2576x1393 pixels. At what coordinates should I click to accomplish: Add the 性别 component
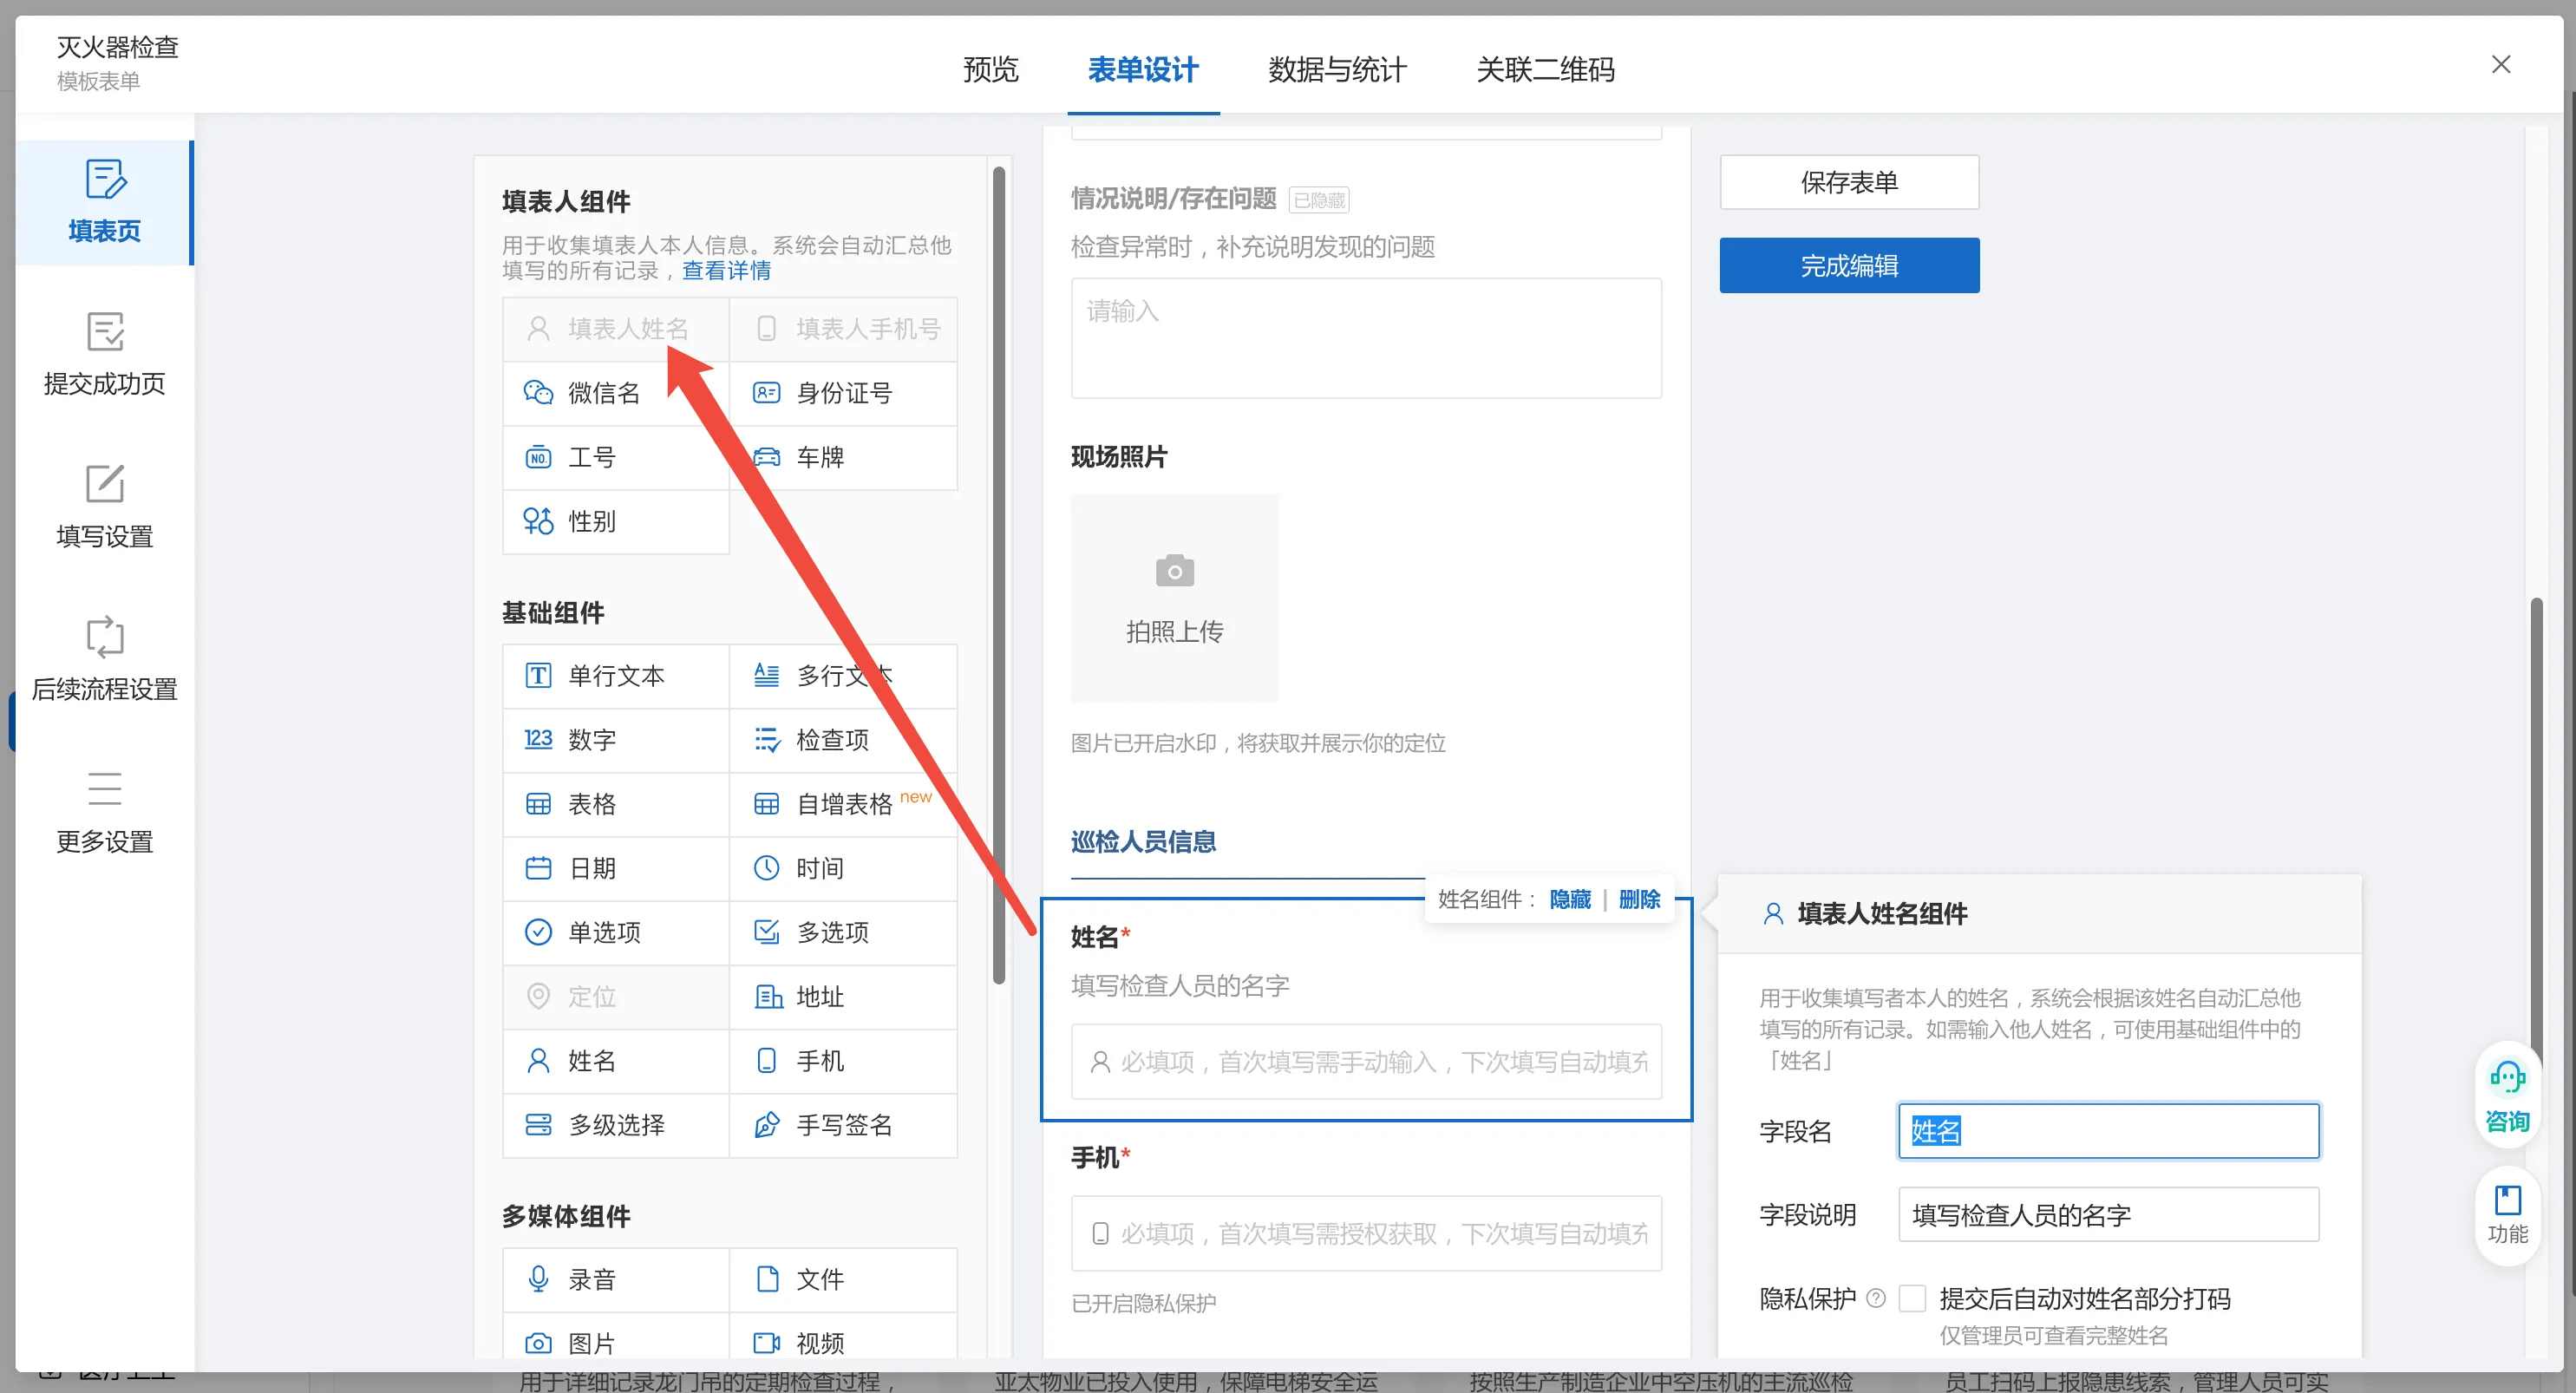616,521
